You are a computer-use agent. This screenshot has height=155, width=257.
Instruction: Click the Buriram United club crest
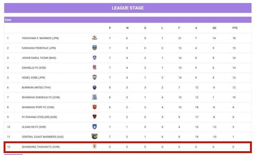coord(94,87)
